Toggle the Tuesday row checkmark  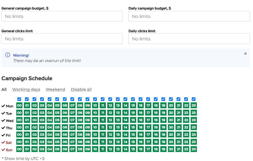3,113
